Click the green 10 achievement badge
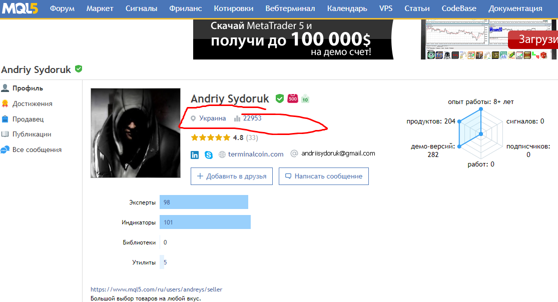This screenshot has height=302, width=558. pyautogui.click(x=305, y=99)
